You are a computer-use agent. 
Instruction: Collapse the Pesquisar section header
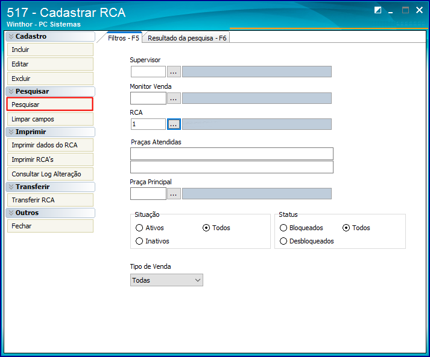coord(50,91)
